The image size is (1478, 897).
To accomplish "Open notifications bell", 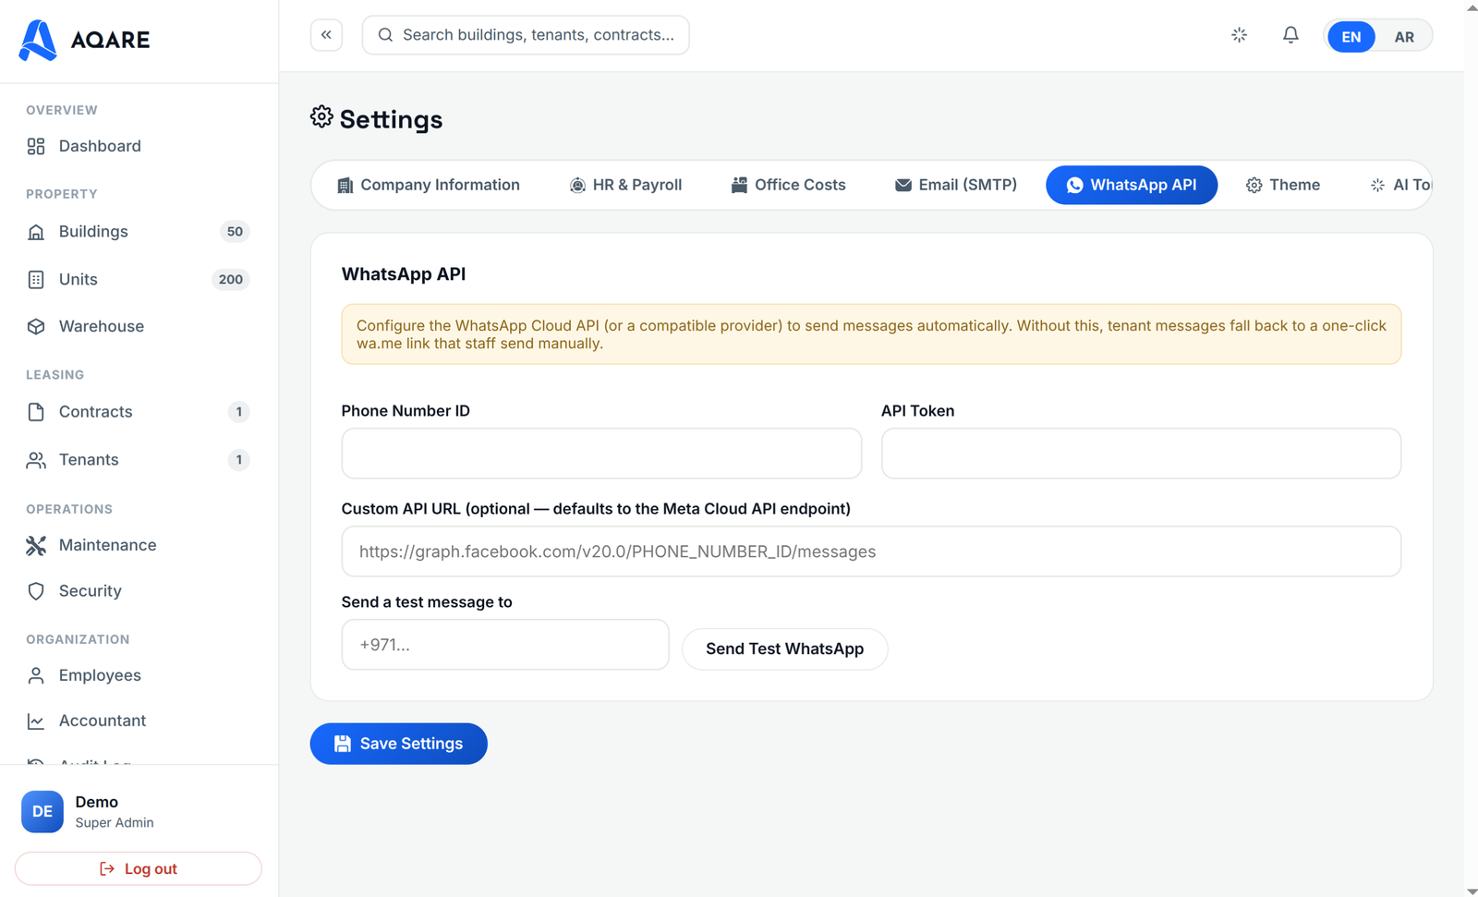I will (1290, 35).
